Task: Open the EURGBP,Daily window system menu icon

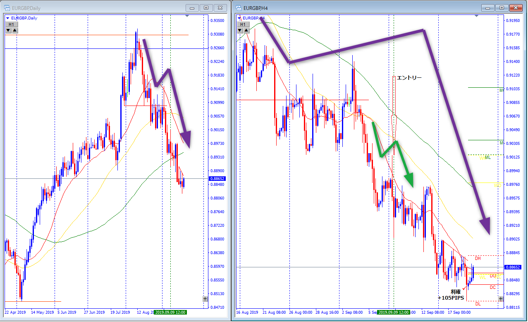Action: click(7, 7)
